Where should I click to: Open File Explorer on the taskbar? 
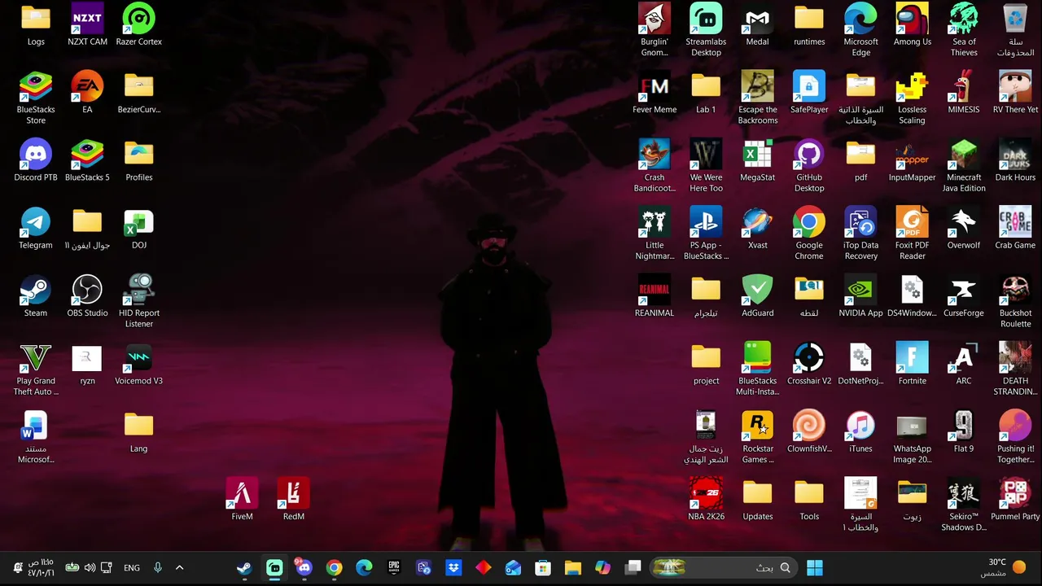click(x=573, y=567)
